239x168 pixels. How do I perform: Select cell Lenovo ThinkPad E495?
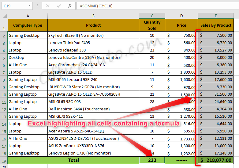click(x=93, y=43)
